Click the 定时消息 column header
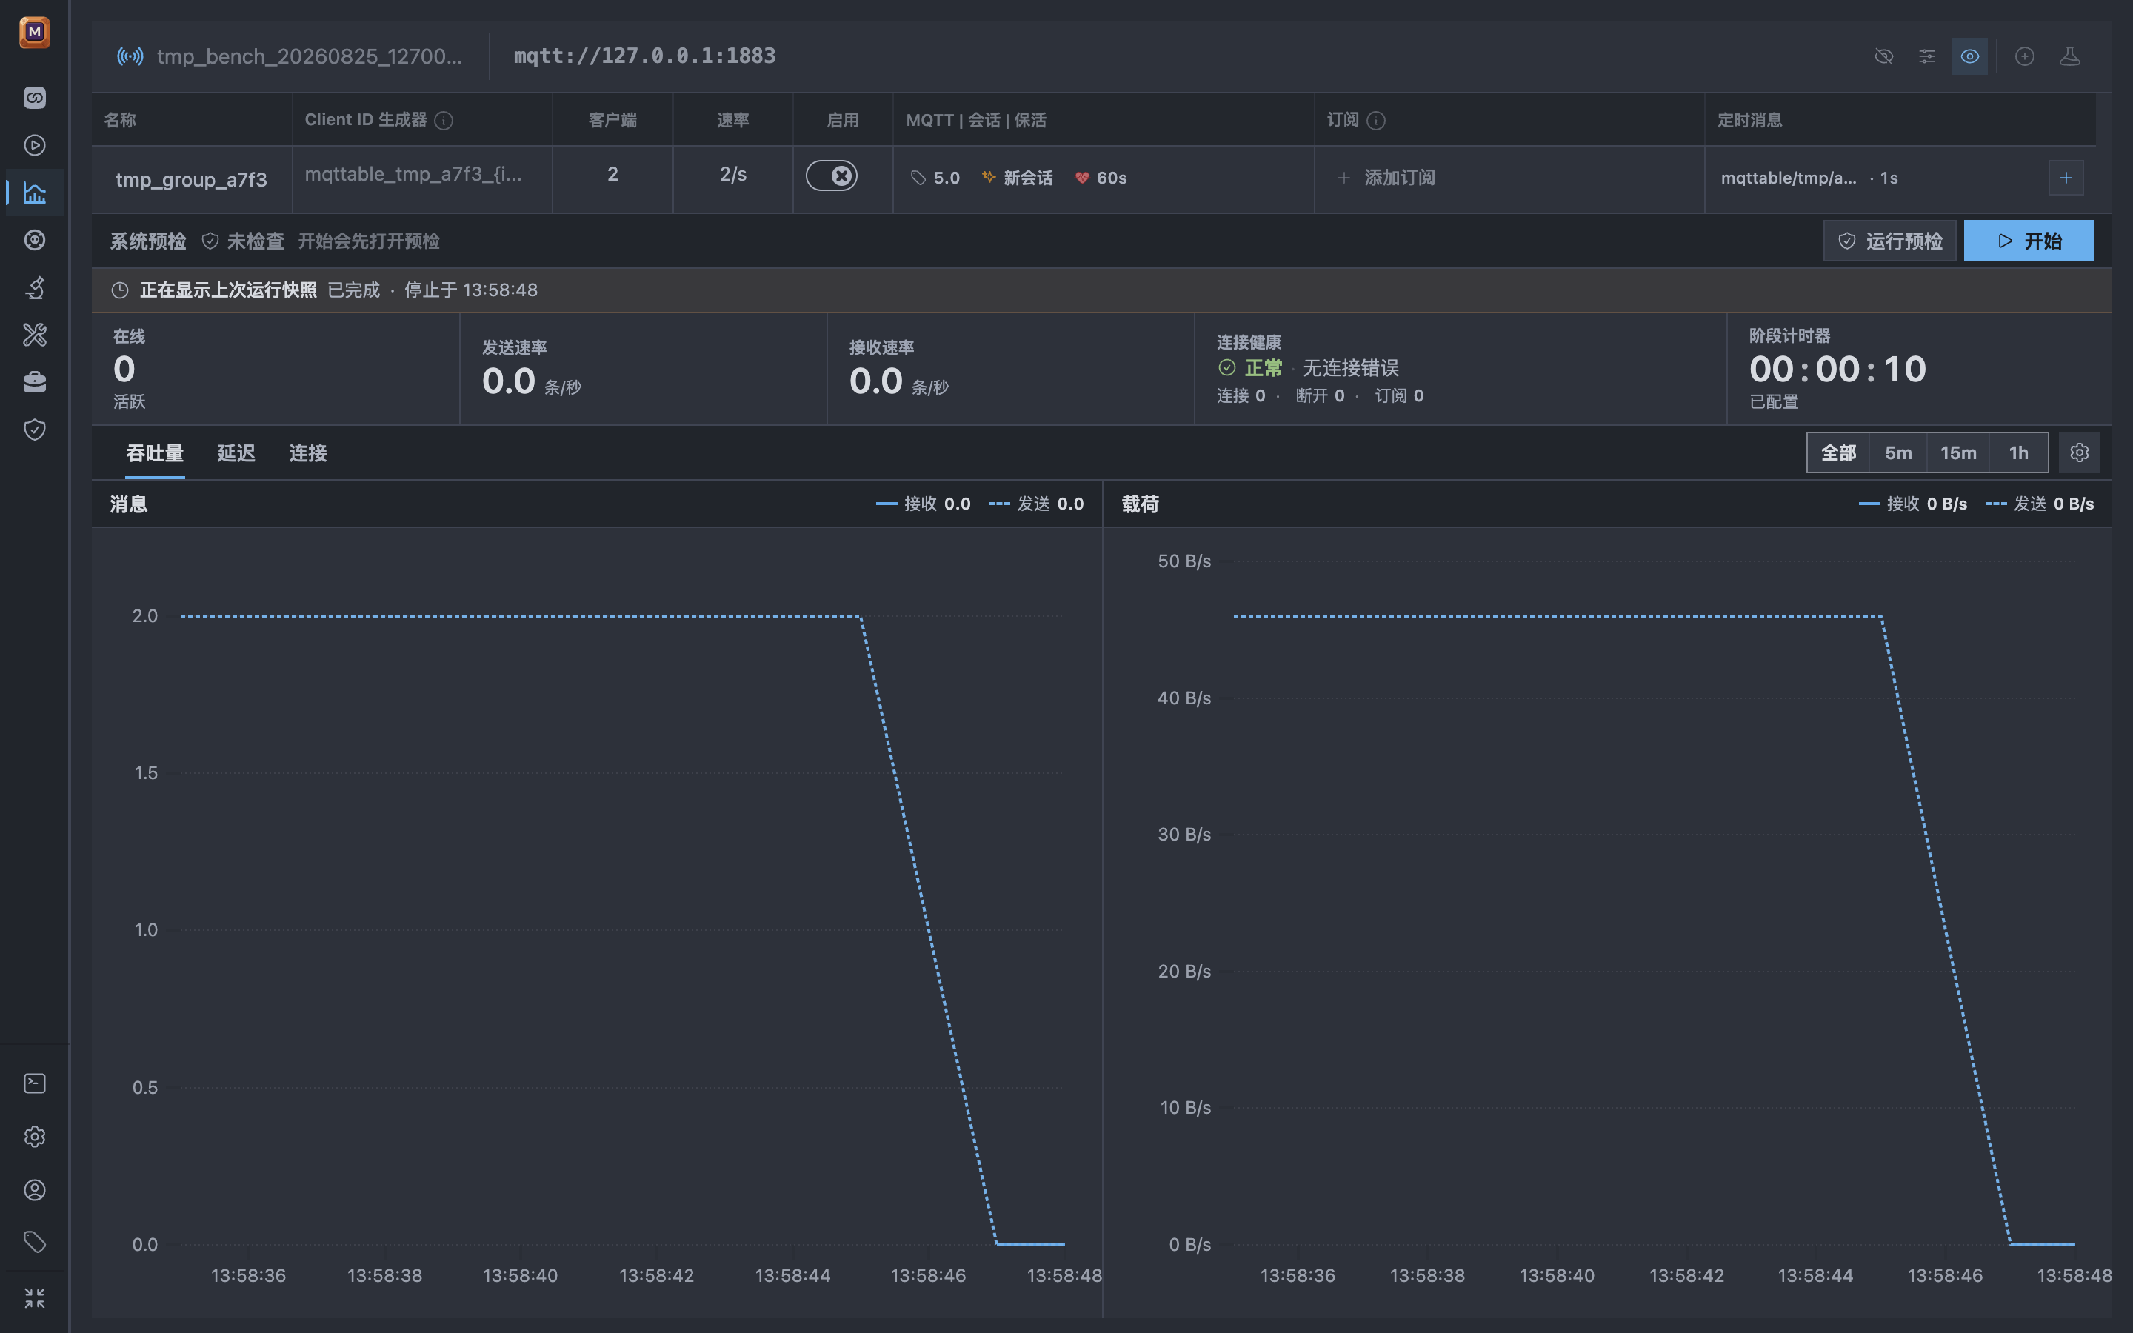Screen dimensions: 2133x1333 (x=1749, y=120)
